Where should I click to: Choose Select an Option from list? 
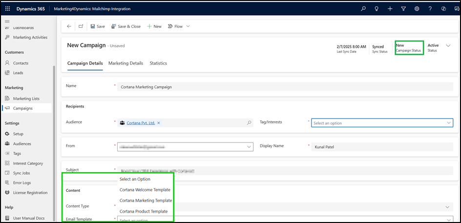click(x=135, y=179)
